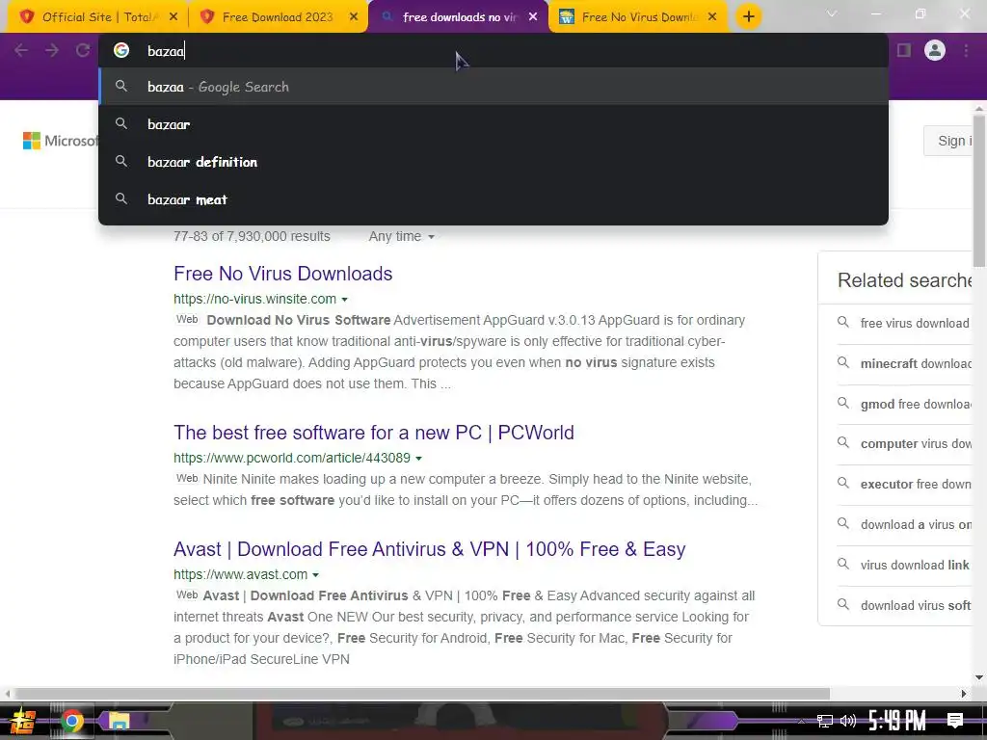The image size is (987, 740).
Task: Open a new browser tab
Action: click(748, 17)
